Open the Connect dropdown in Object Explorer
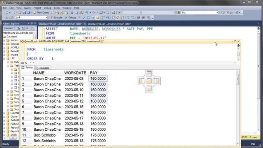Image resolution: width=263 pixels, height=148 pixels. (x=10, y=28)
